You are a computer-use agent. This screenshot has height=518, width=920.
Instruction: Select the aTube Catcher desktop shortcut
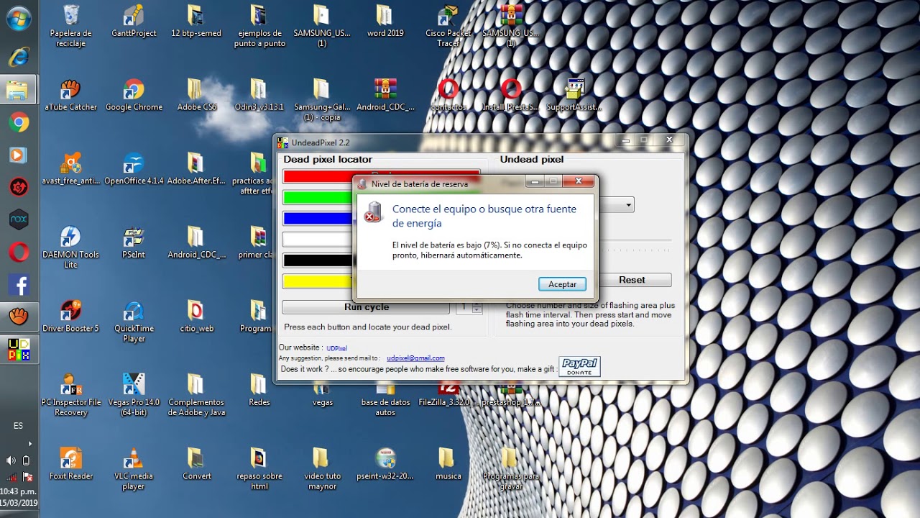(70, 96)
